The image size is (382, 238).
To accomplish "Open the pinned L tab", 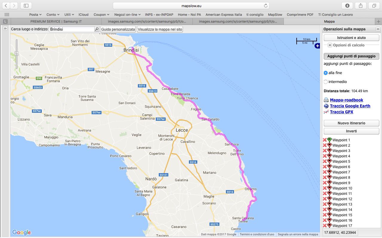I will [5, 21].
